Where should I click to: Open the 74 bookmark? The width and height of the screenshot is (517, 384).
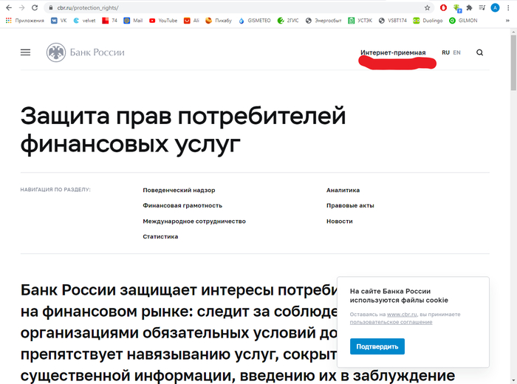point(110,21)
